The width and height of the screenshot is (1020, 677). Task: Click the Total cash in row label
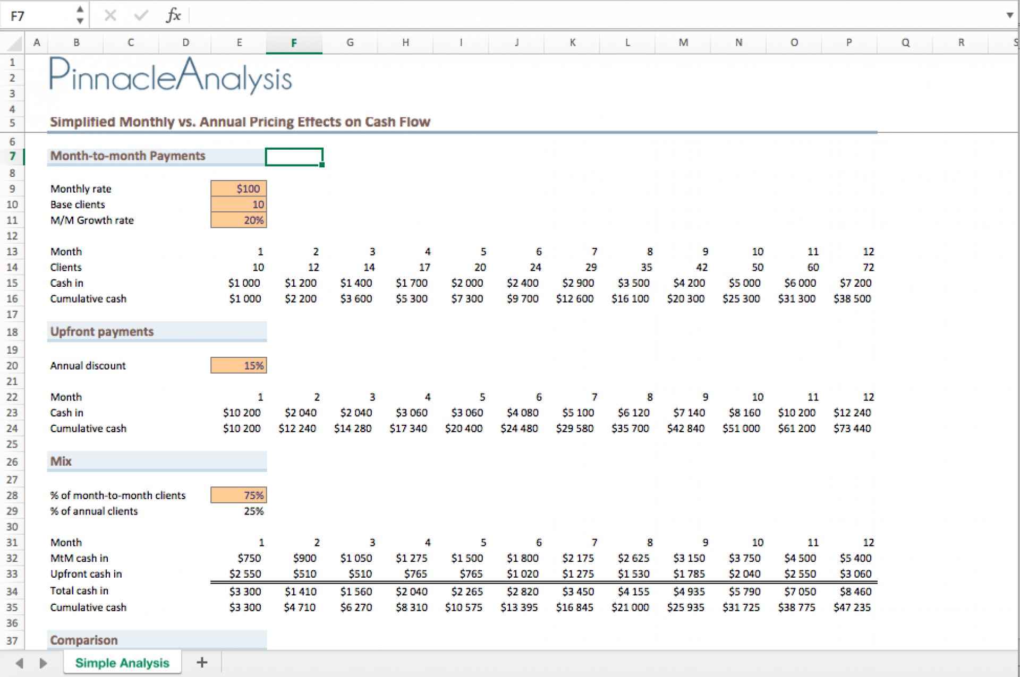(79, 591)
